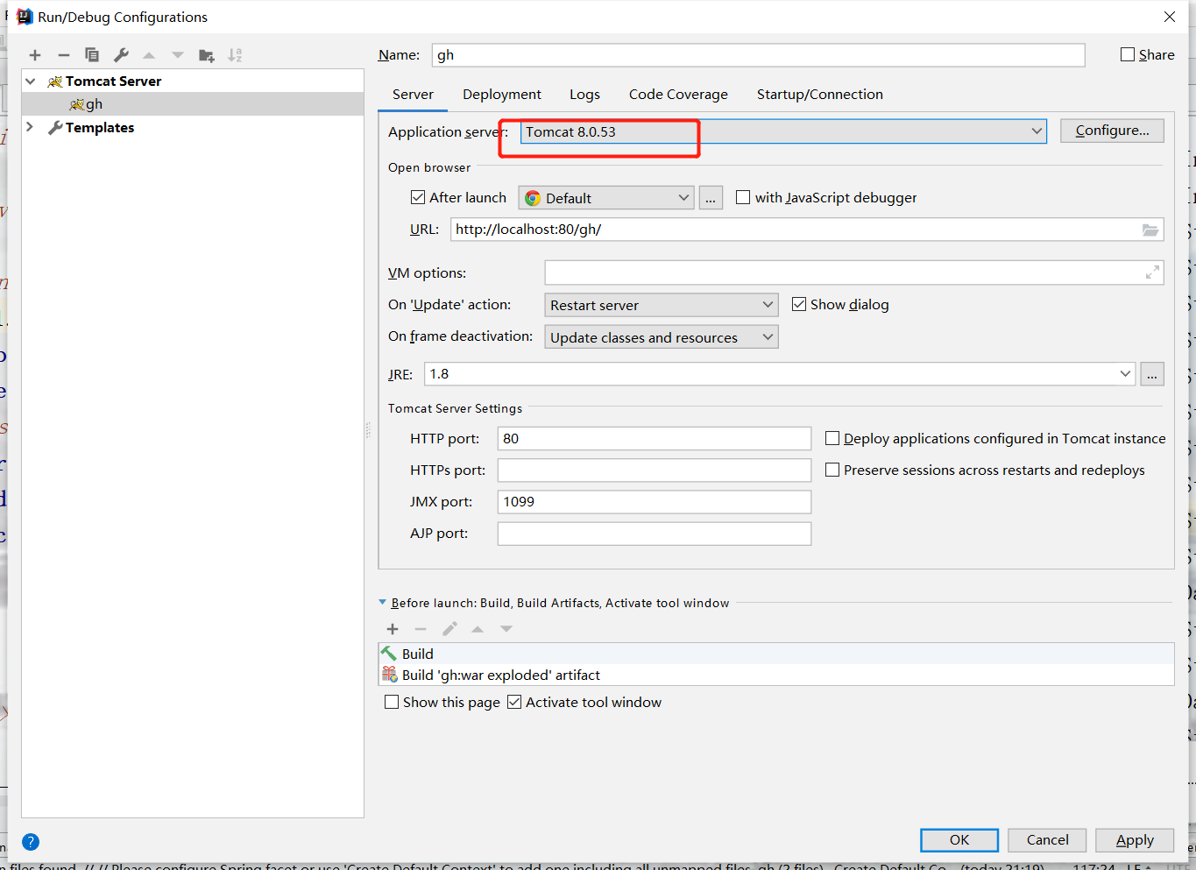The image size is (1196, 870).
Task: Confirm the dialog with OK
Action: pyautogui.click(x=959, y=840)
